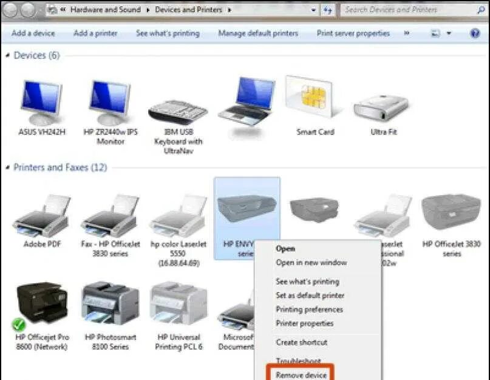This screenshot has height=380, width=490.
Task: Choose Printing preferences from context menu
Action: tap(310, 309)
